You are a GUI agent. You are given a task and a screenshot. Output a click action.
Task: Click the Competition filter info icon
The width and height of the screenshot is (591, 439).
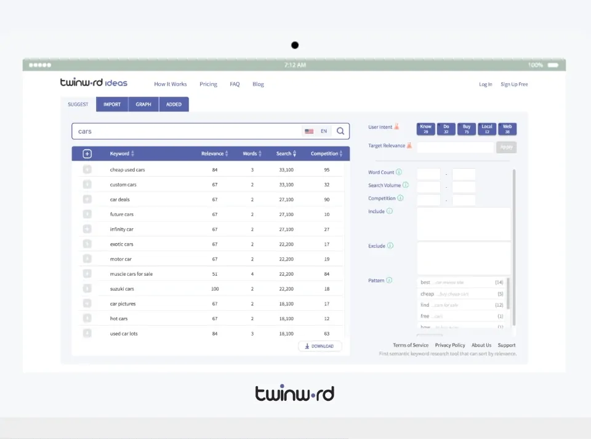click(x=400, y=198)
